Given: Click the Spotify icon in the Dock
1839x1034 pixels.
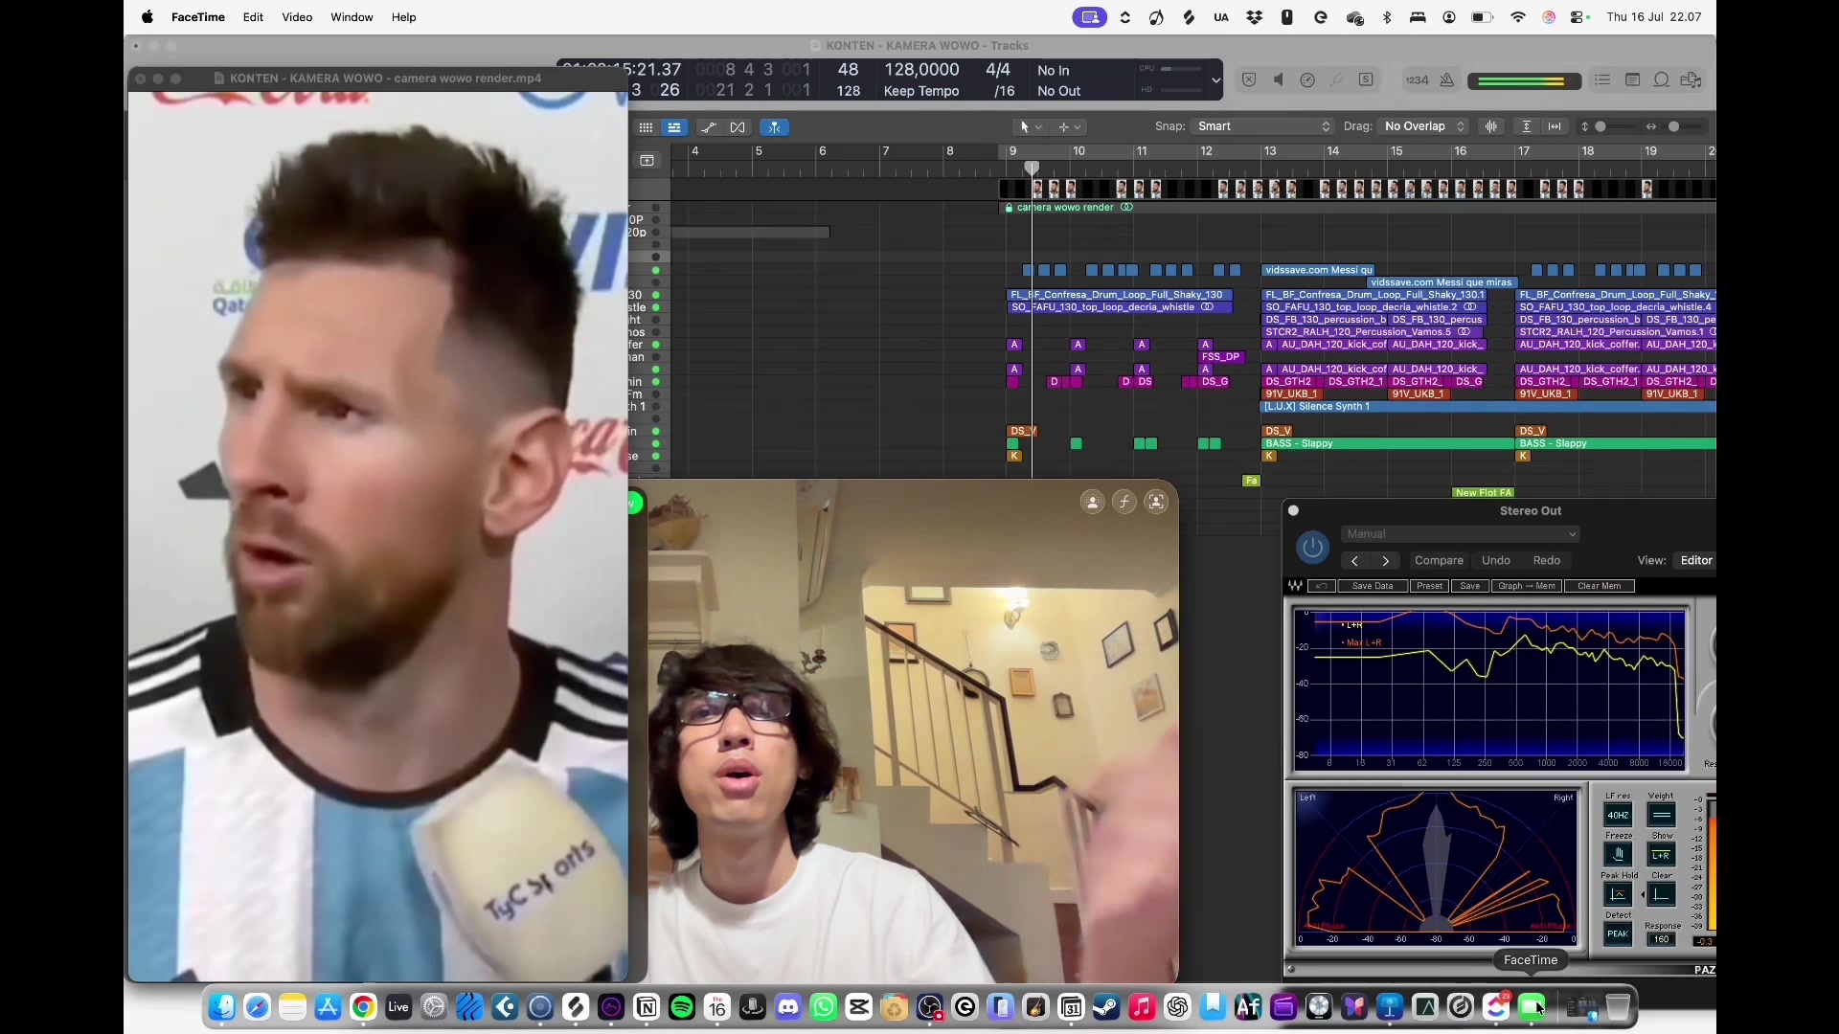Looking at the screenshot, I should [x=682, y=1007].
